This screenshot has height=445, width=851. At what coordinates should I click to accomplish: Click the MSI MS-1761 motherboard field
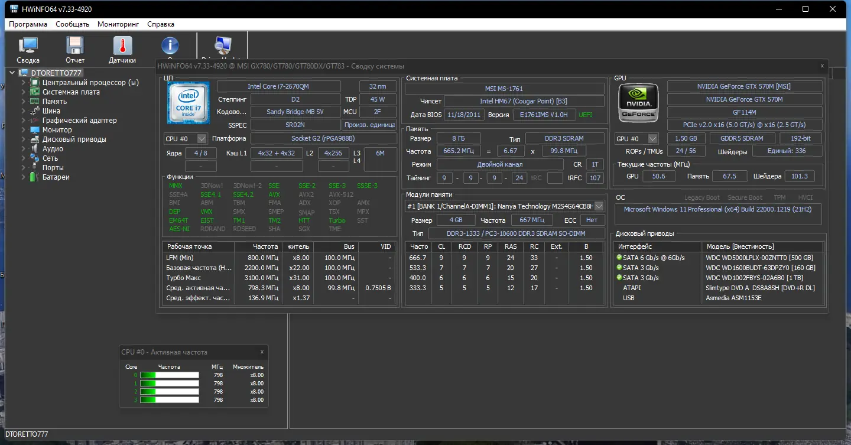[x=504, y=89]
